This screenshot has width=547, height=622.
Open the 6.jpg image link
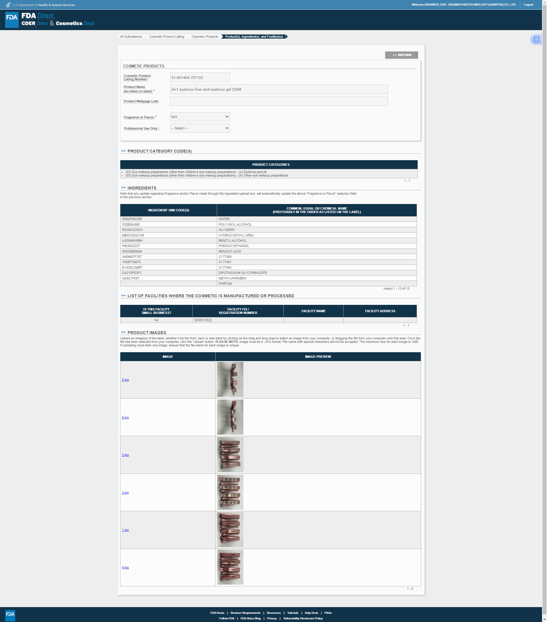[125, 417]
